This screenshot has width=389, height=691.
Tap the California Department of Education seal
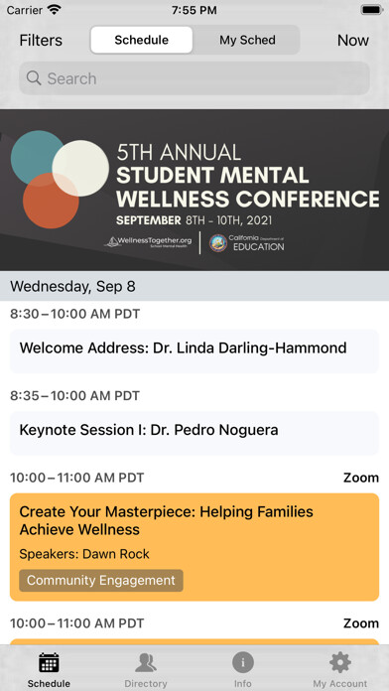[218, 243]
